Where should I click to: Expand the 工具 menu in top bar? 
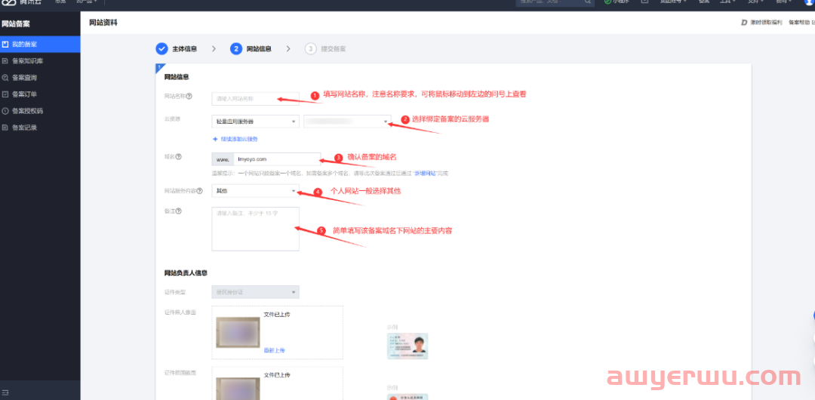pyautogui.click(x=727, y=2)
